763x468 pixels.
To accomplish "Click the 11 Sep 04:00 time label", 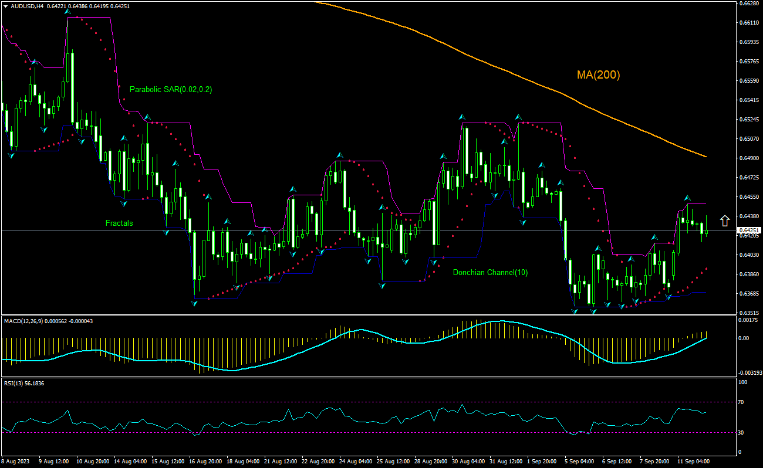I will pos(693,462).
